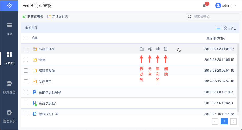242x130 pixels.
Task: Go to previous page arrow
Action: 215,122
